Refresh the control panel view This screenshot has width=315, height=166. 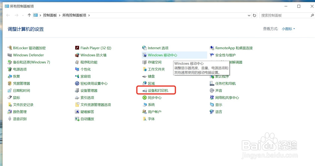(255, 15)
